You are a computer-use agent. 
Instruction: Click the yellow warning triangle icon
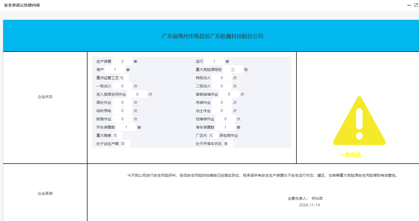click(359, 121)
